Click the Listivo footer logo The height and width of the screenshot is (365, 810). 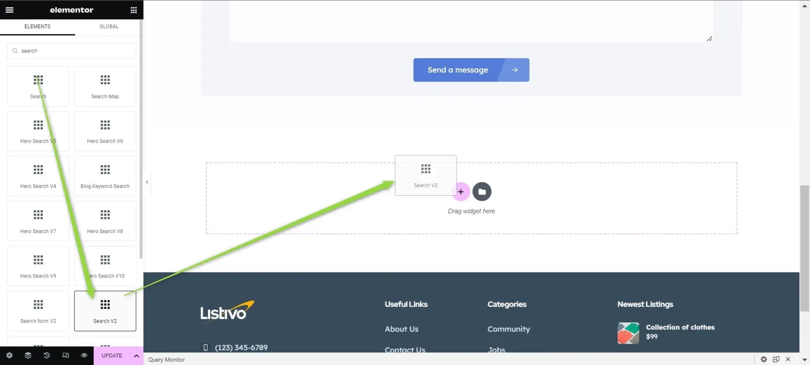(x=227, y=311)
